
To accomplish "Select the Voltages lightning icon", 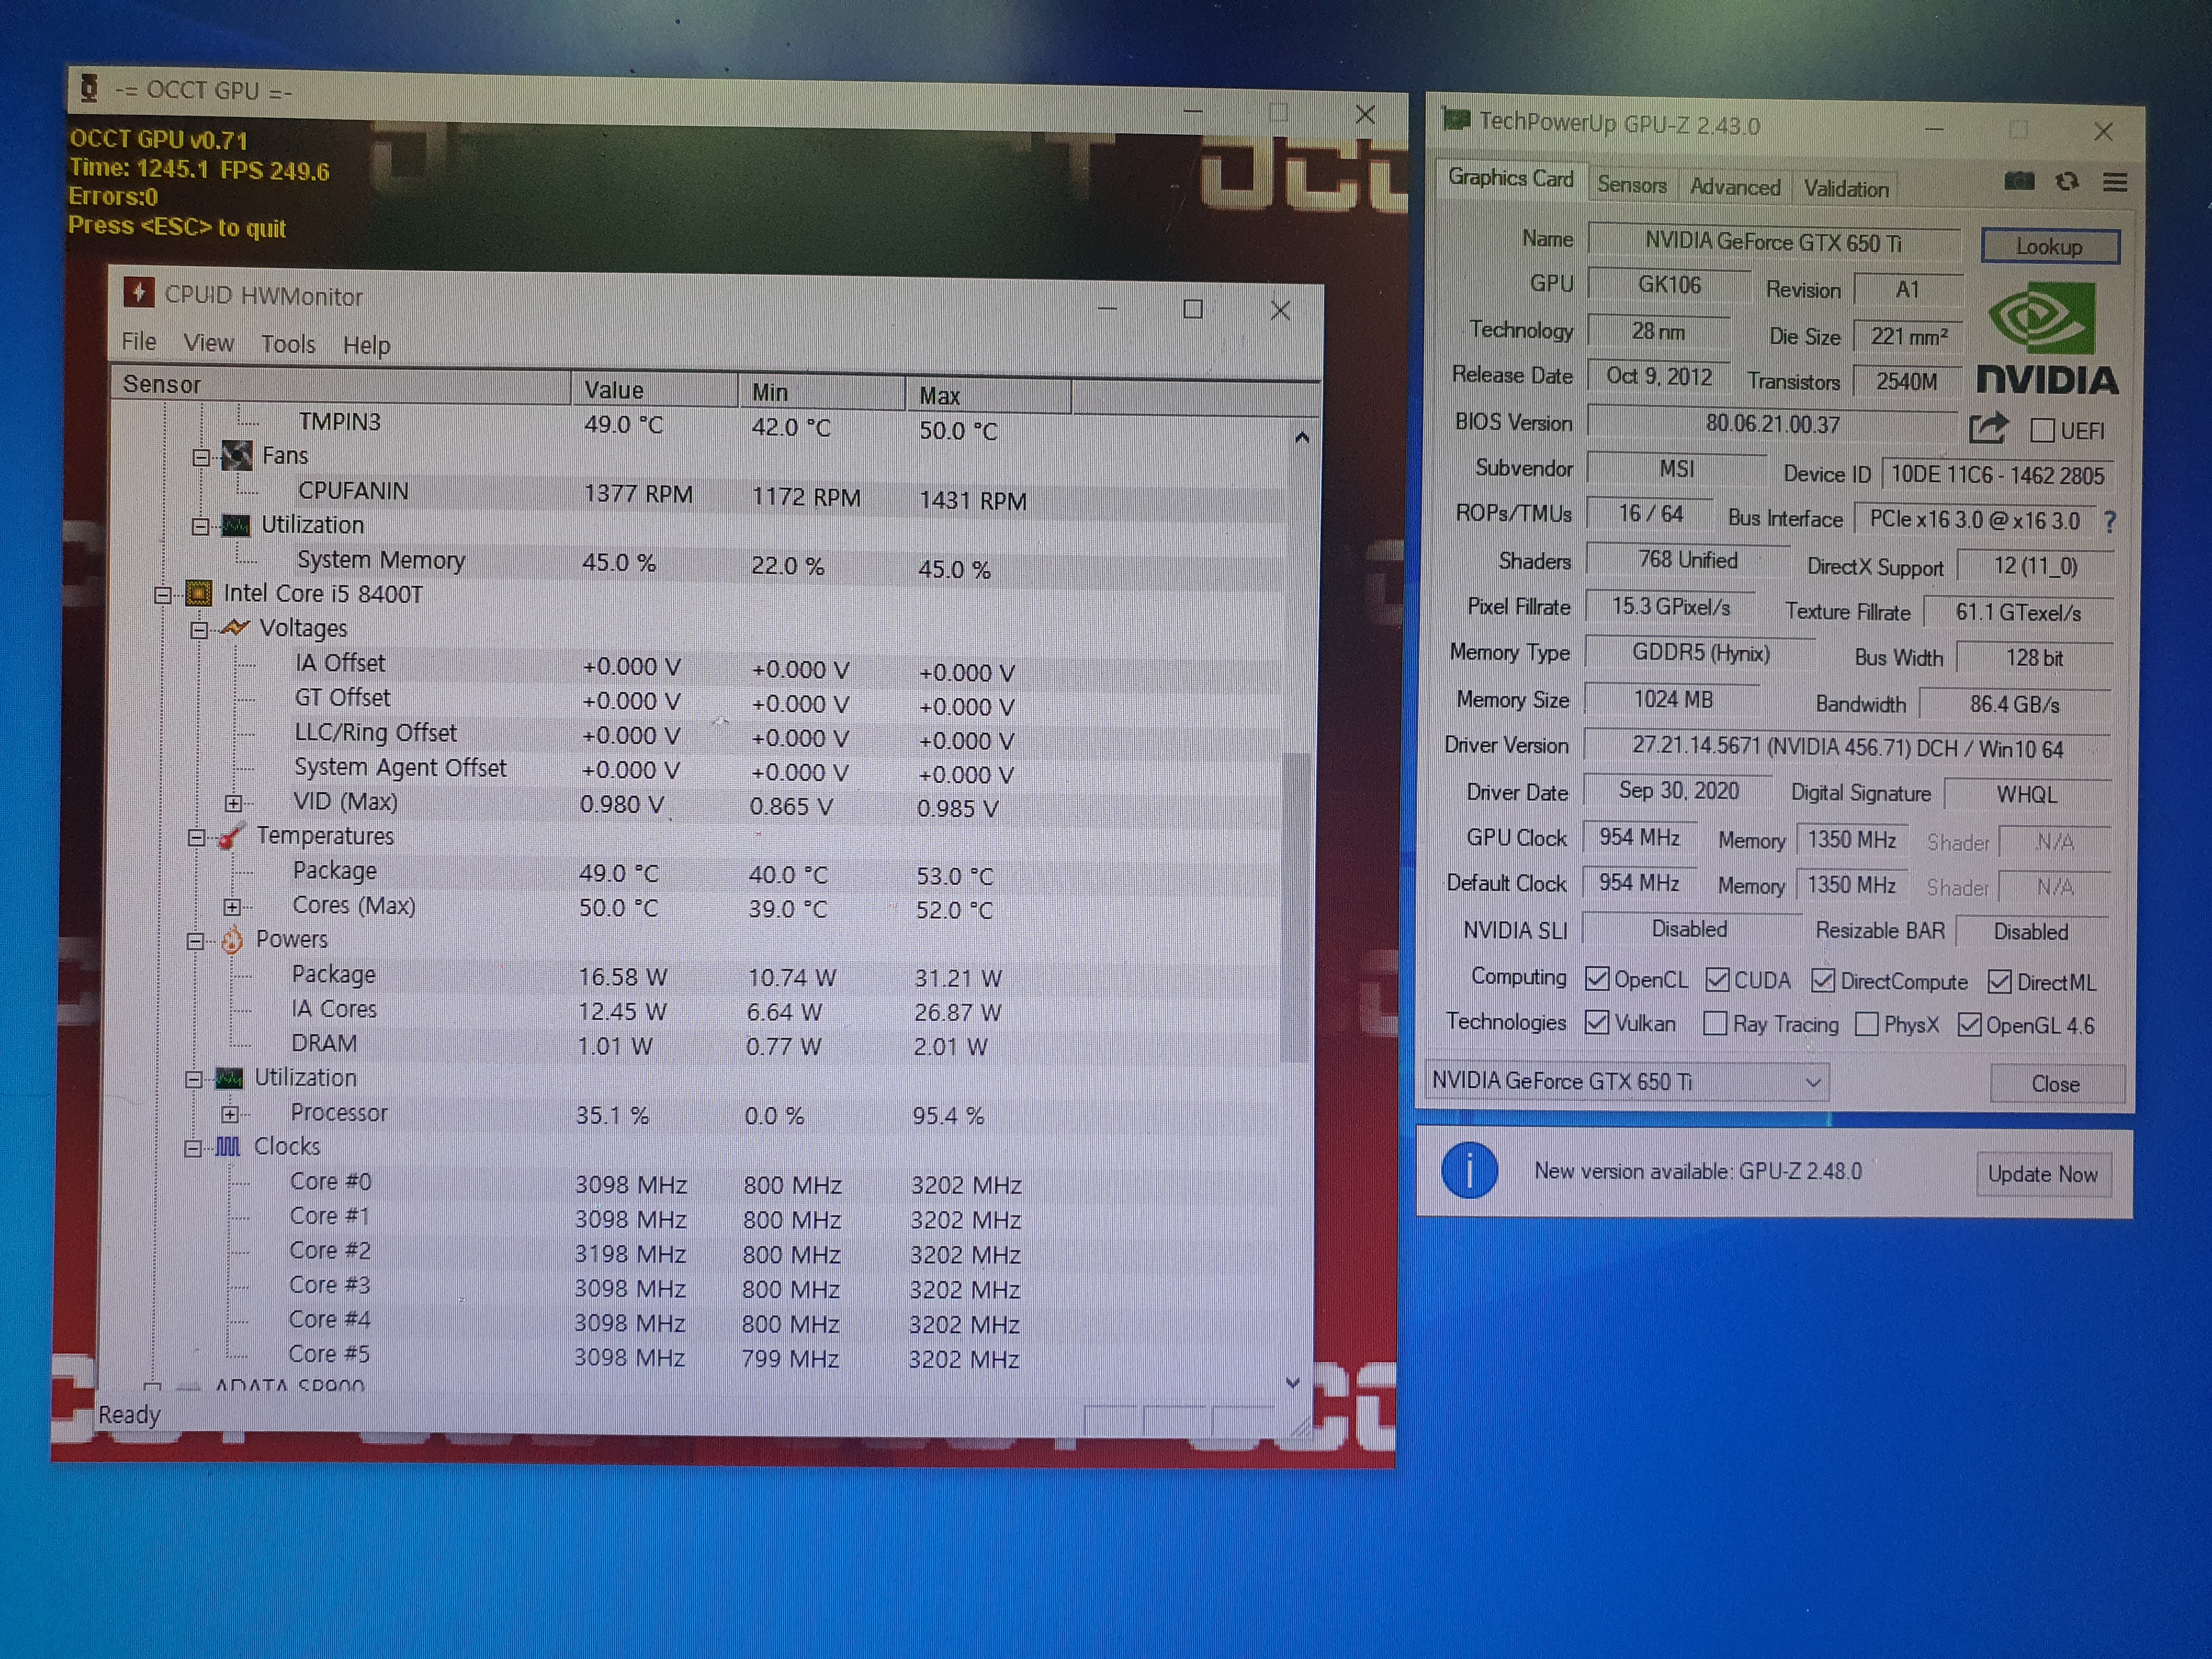I will [234, 628].
